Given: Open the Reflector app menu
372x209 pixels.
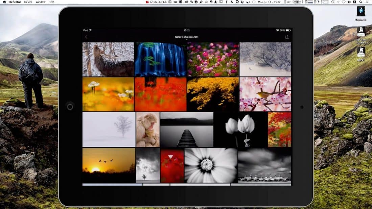Looking at the screenshot, I should [15, 2].
